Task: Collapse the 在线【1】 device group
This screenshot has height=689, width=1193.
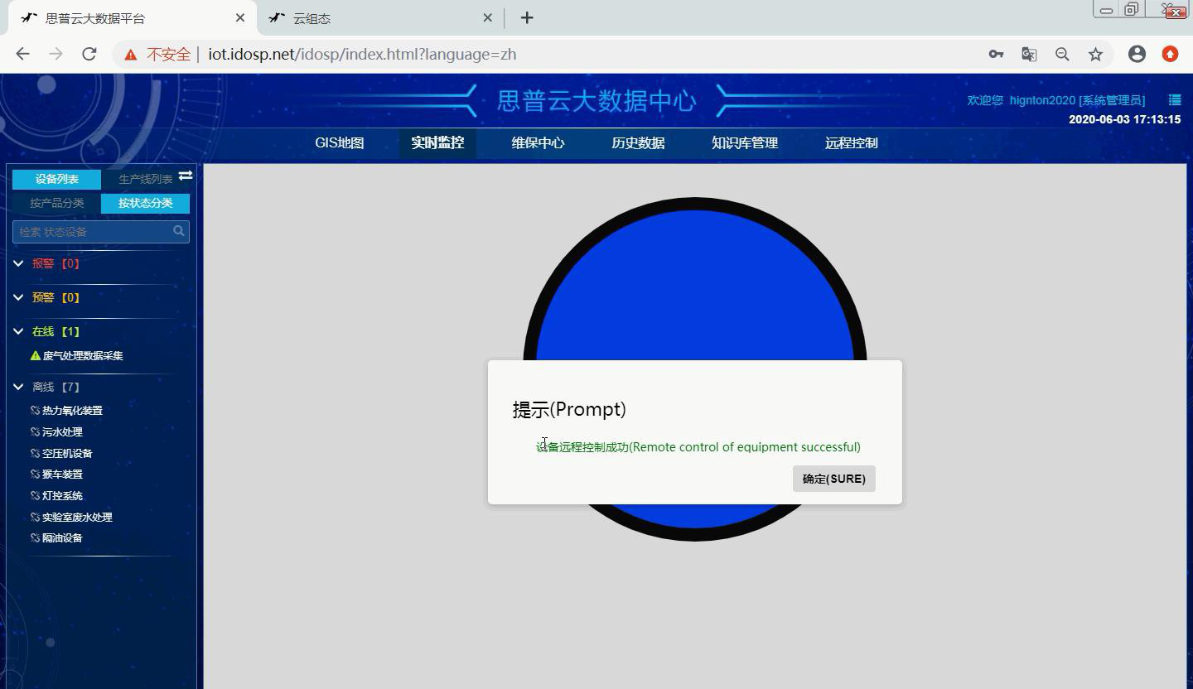Action: tap(18, 331)
